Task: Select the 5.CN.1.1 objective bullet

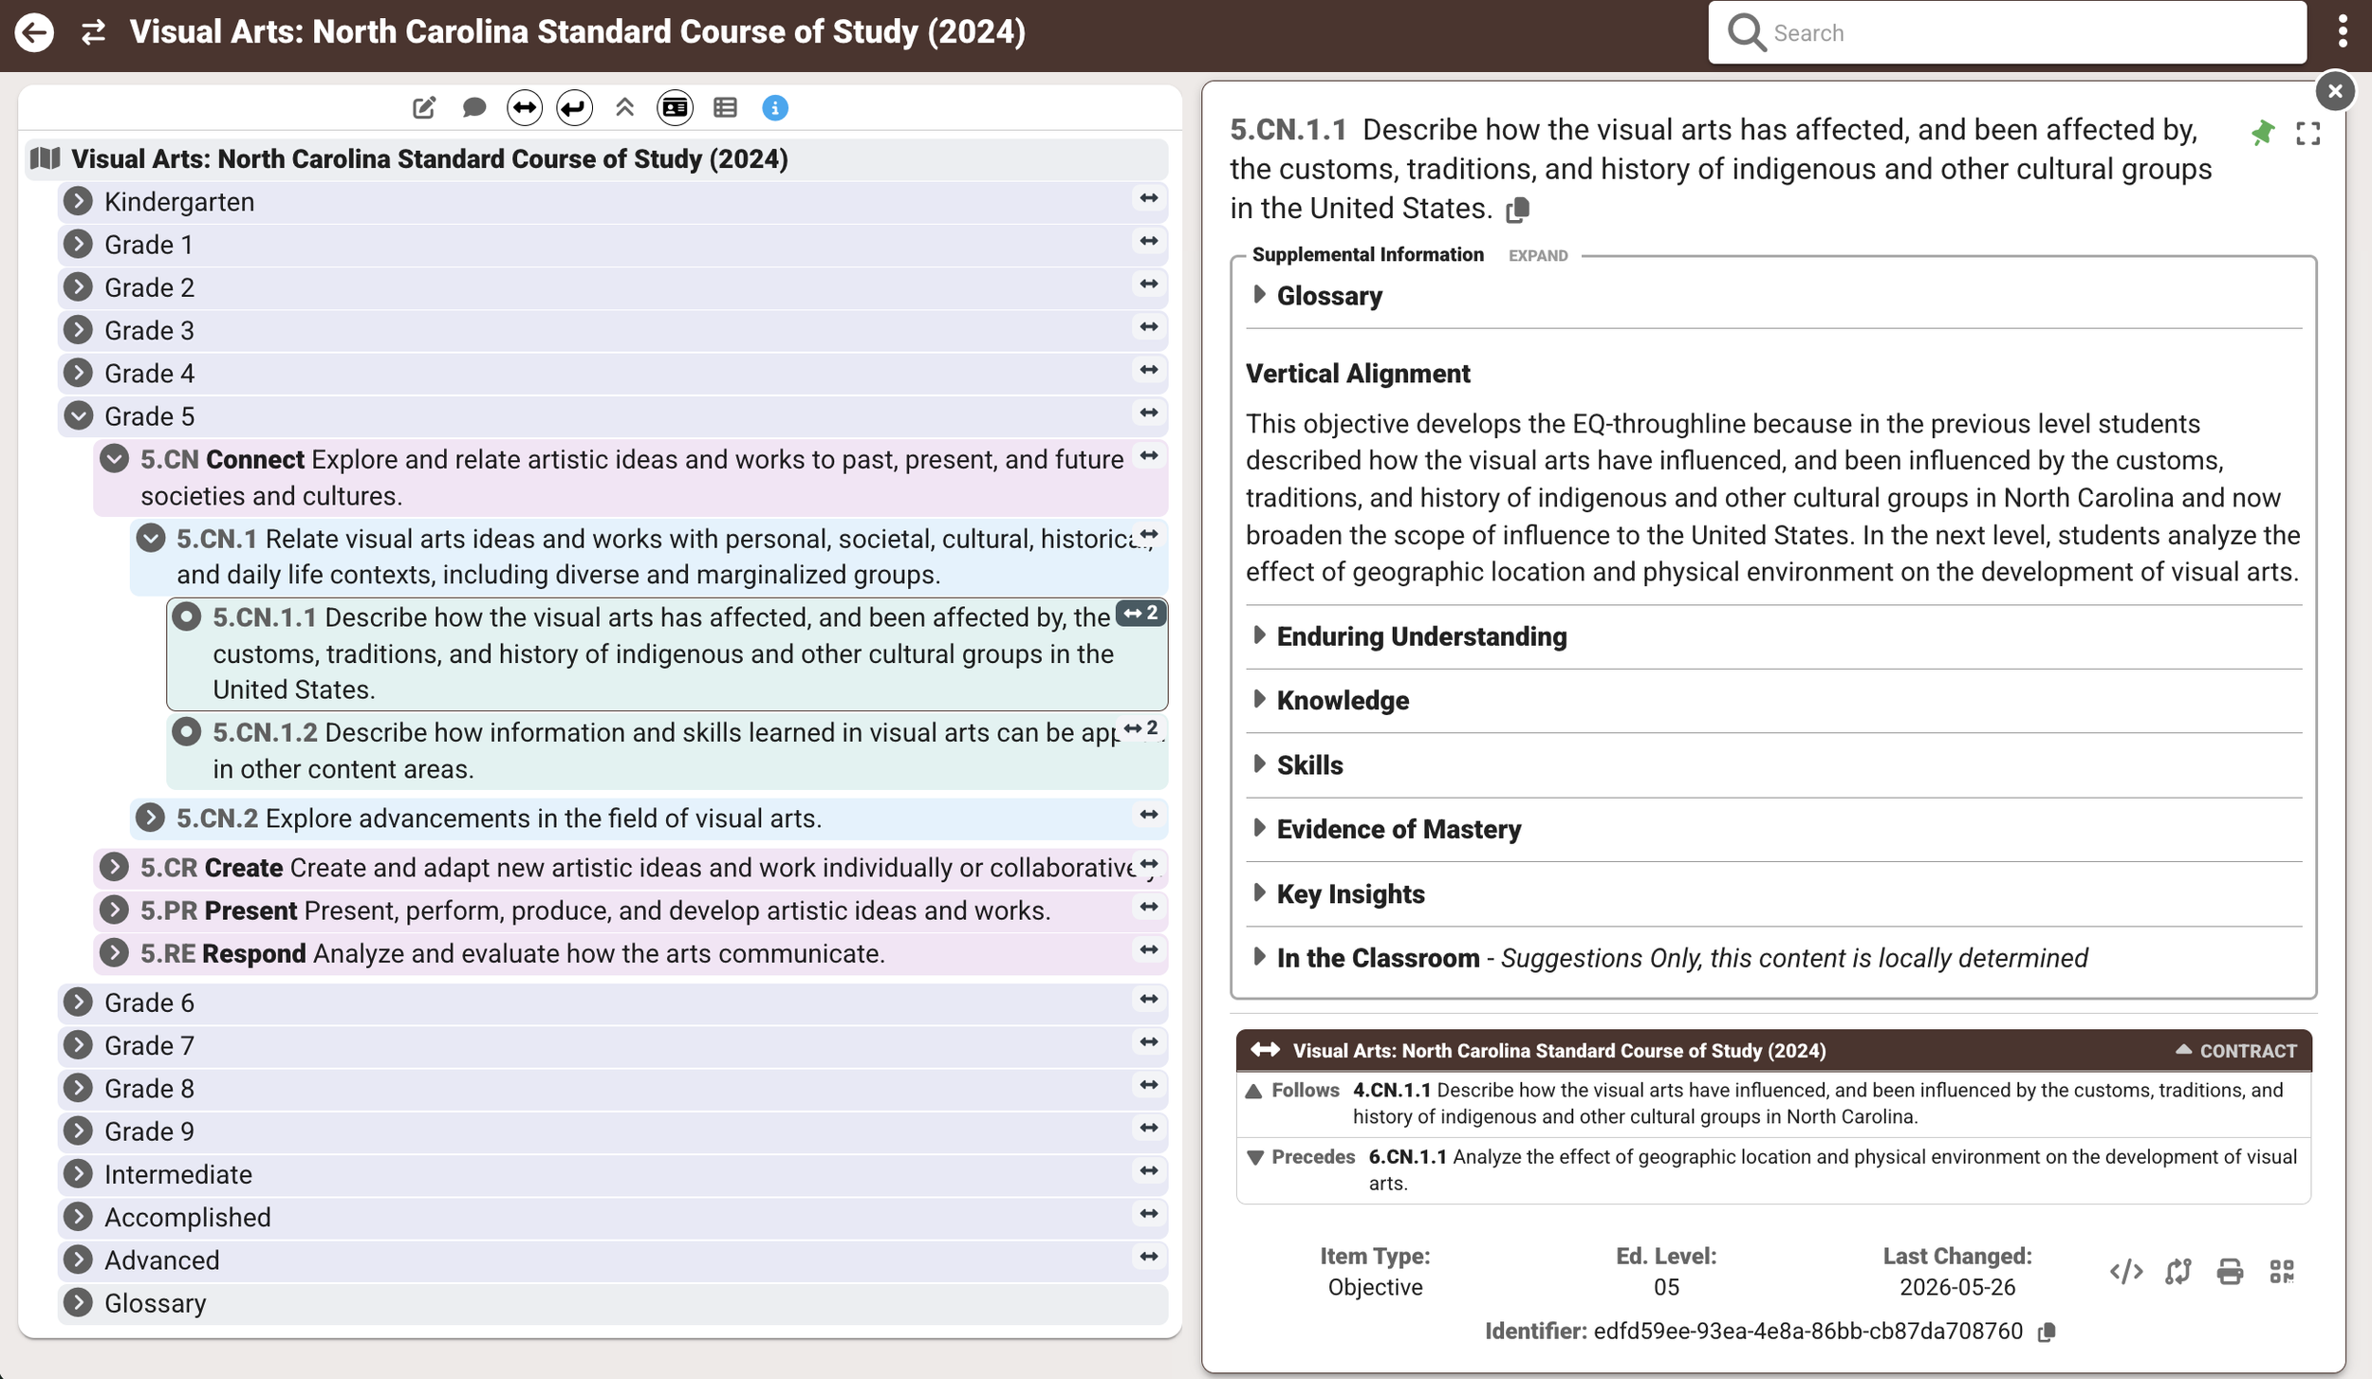Action: (186, 617)
